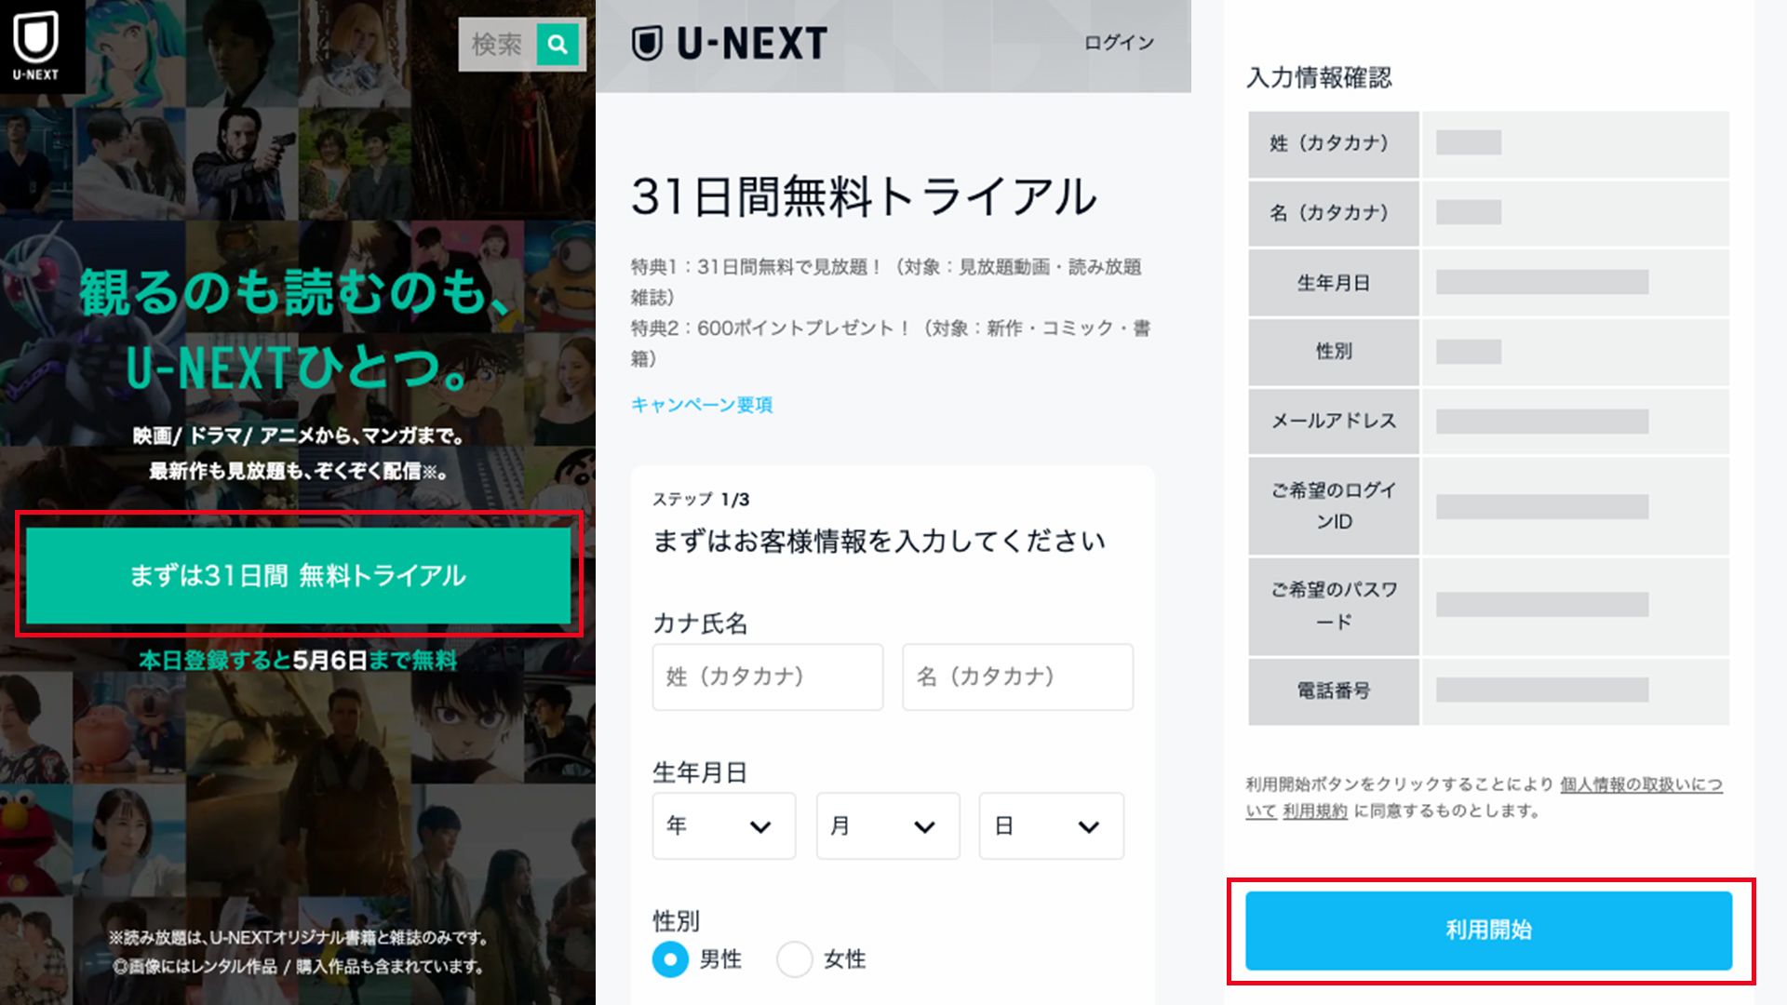
Task: Select the 女性 gender radio button
Action: point(793,960)
